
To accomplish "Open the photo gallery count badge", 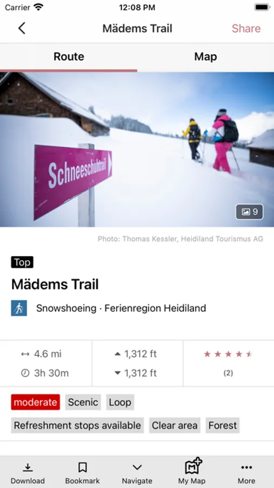I will [249, 212].
